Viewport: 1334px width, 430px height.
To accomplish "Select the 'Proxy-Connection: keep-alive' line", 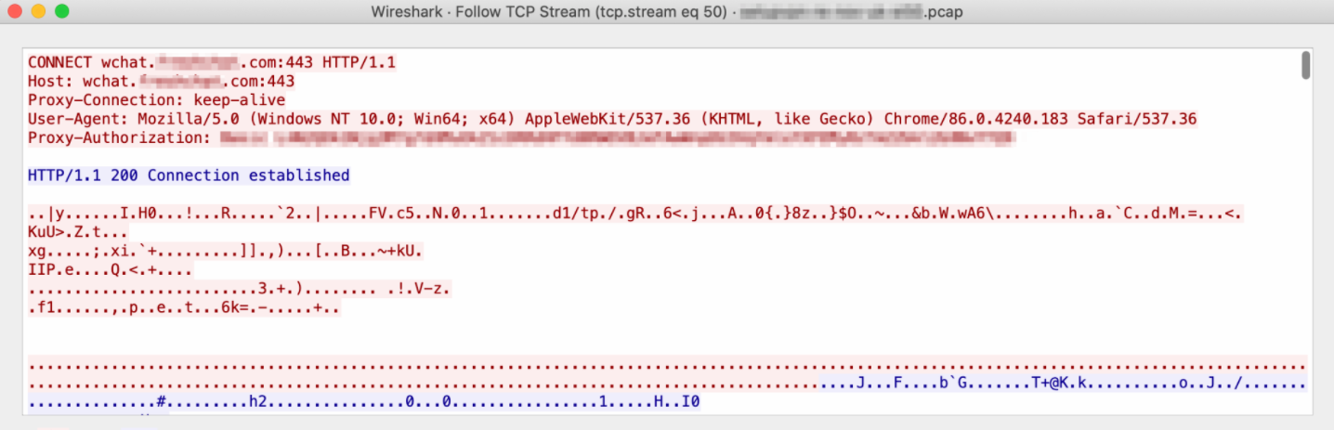I will click(x=156, y=99).
